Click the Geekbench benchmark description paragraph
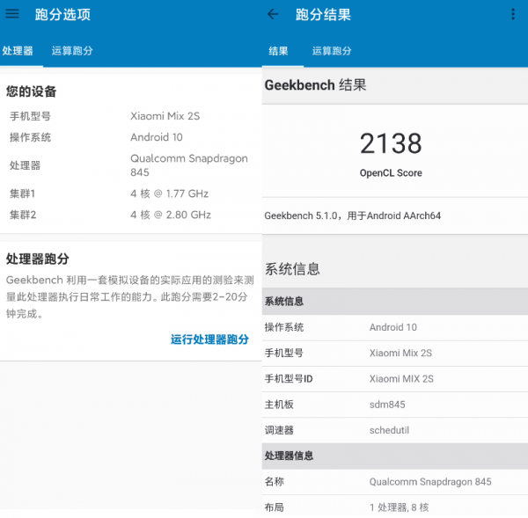This screenshot has width=528, height=518. 130,297
